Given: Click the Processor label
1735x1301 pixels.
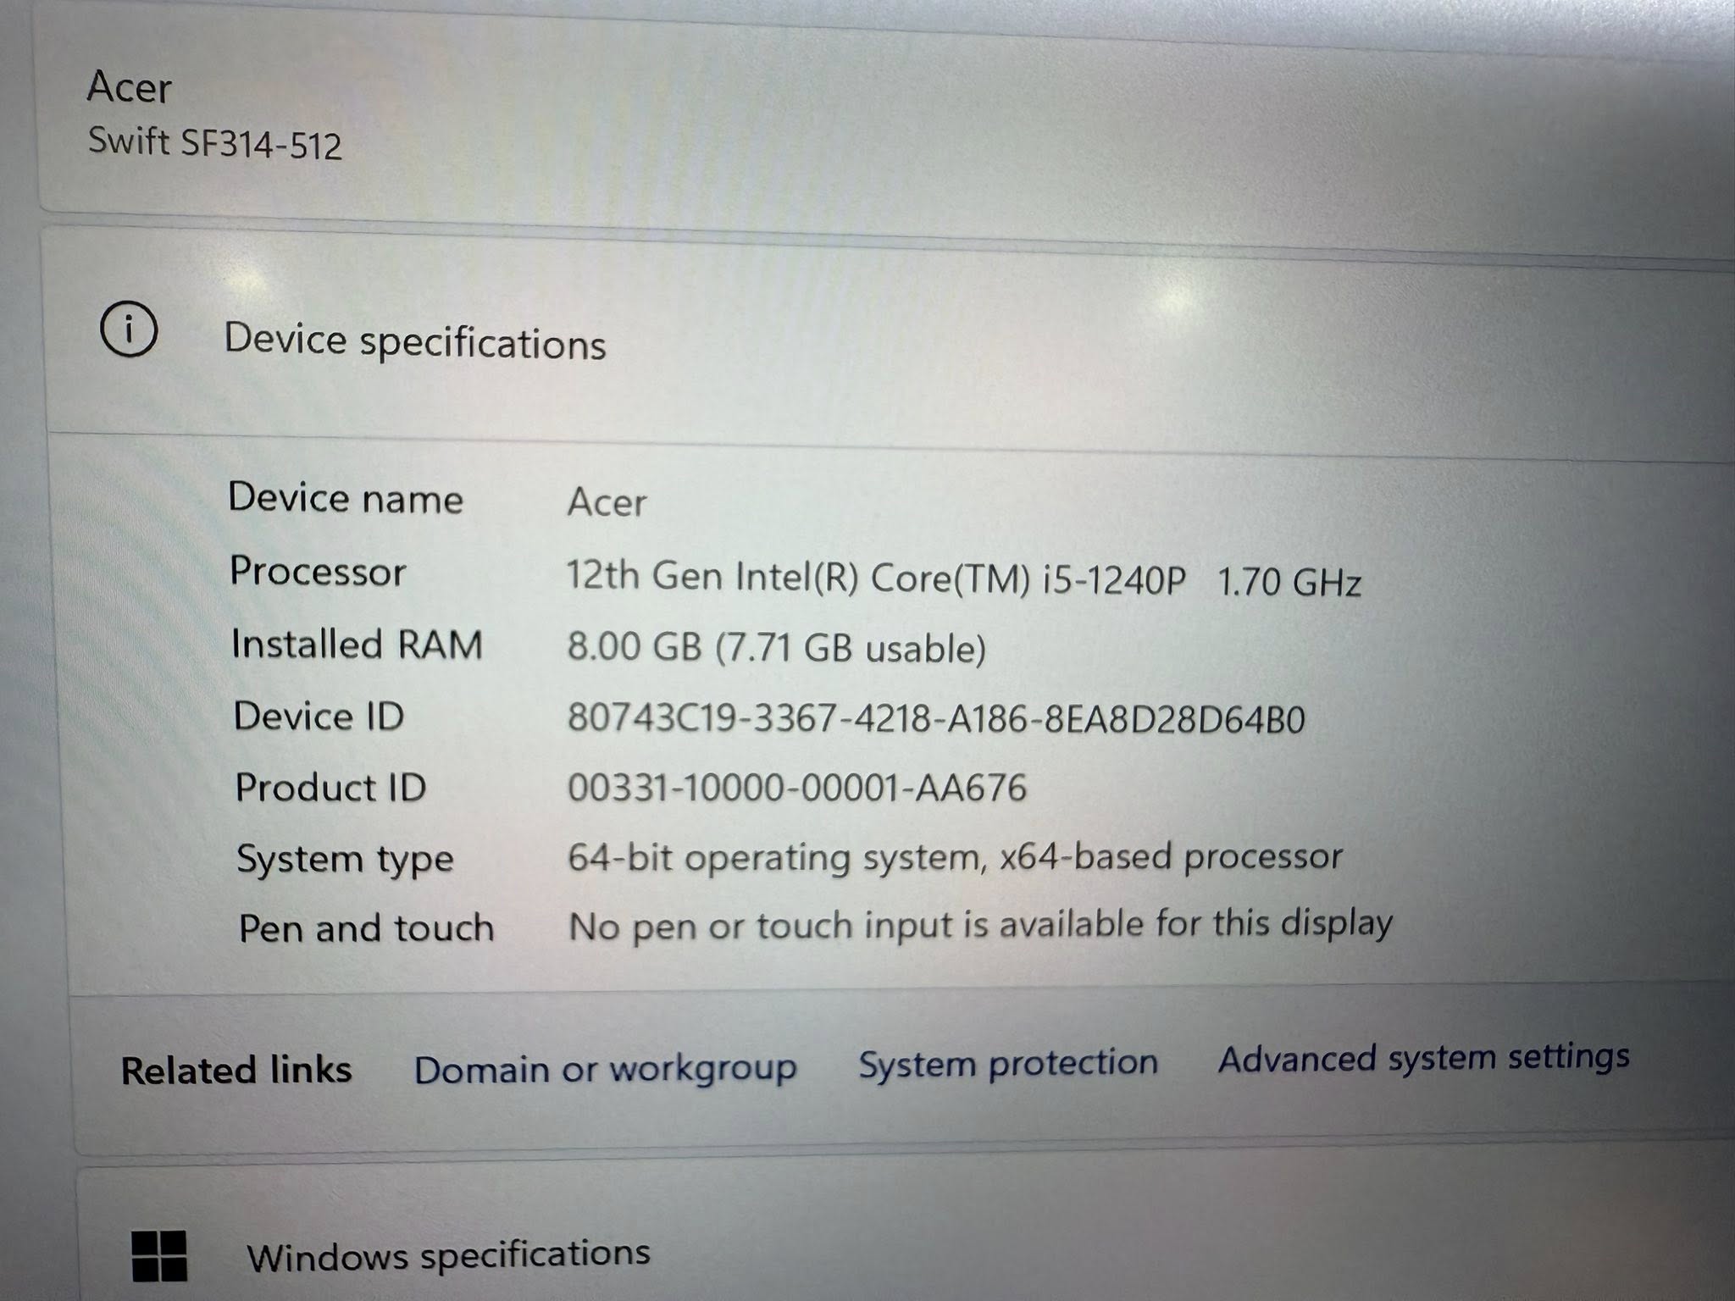Looking at the screenshot, I should tap(318, 572).
